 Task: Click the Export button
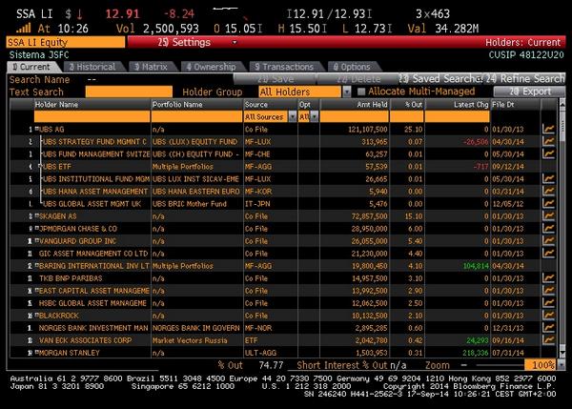click(529, 92)
